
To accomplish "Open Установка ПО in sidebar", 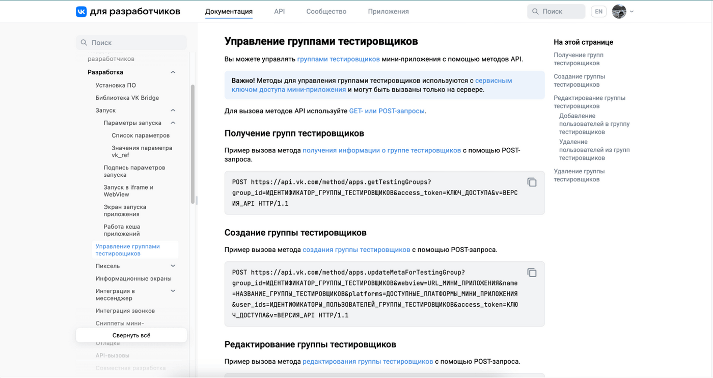I will [x=116, y=85].
